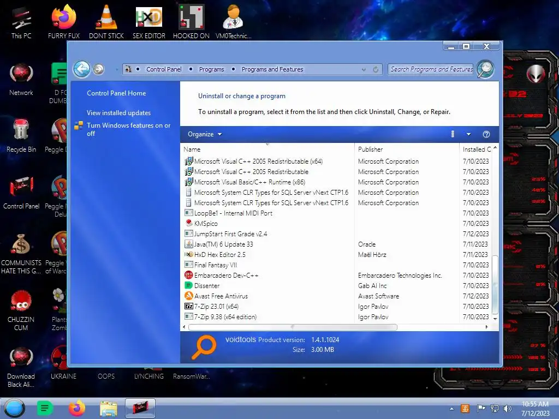Sort by the Installed On column header

476,149
